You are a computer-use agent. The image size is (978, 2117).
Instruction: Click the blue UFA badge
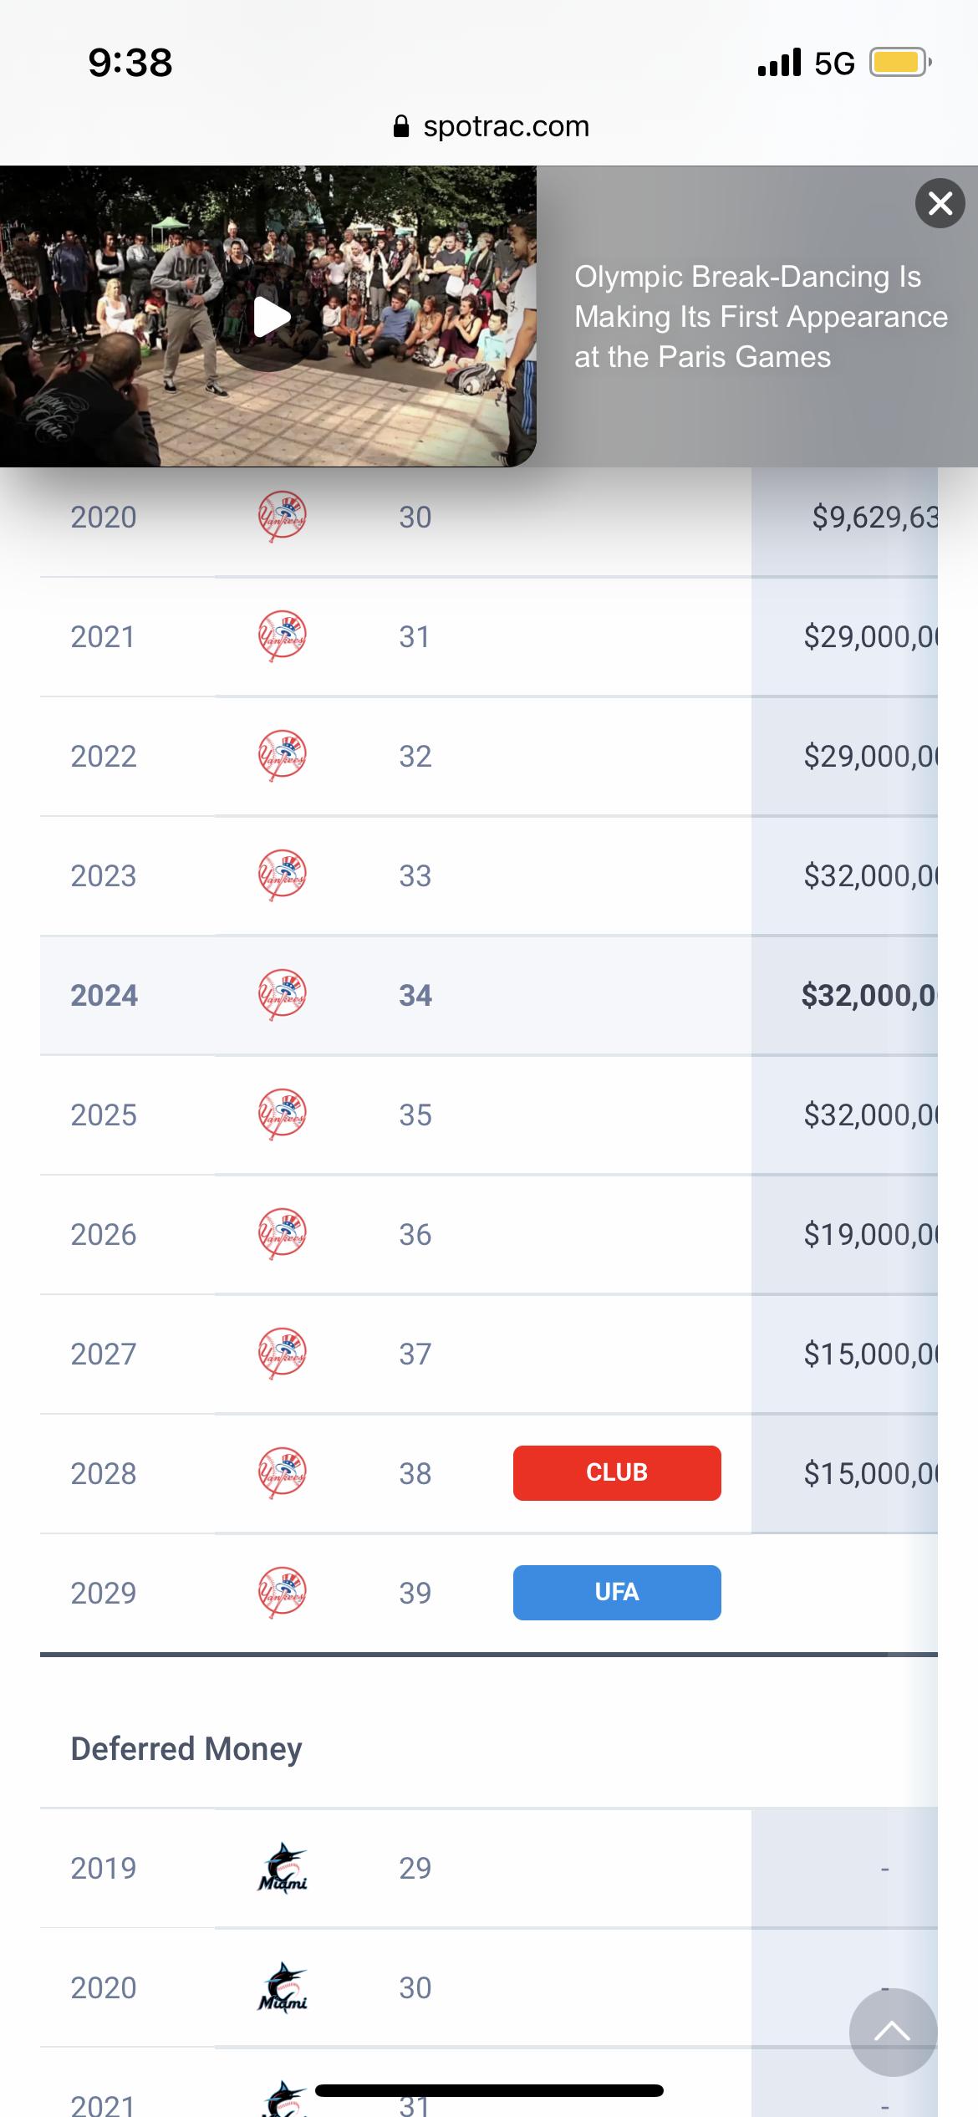[x=617, y=1592]
